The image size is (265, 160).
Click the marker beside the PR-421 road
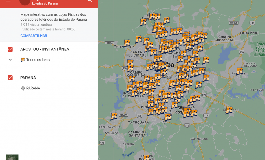(x=114, y=116)
